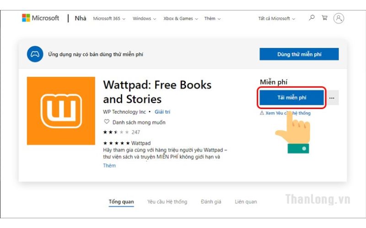
Task: Click the Giải trí category link
Action: 162,112
